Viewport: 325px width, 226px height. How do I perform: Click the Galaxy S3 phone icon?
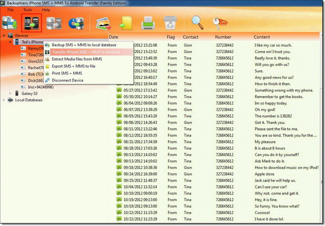click(17, 93)
